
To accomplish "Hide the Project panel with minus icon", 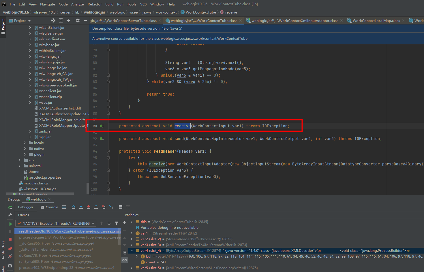I will pyautogui.click(x=85, y=20).
